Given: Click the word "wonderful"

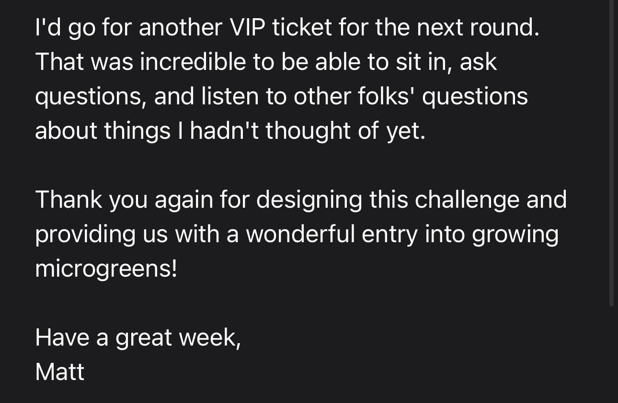Looking at the screenshot, I should pos(301,235).
